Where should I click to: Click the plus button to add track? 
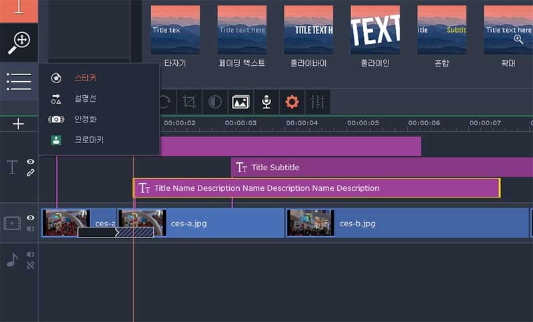pyautogui.click(x=19, y=124)
